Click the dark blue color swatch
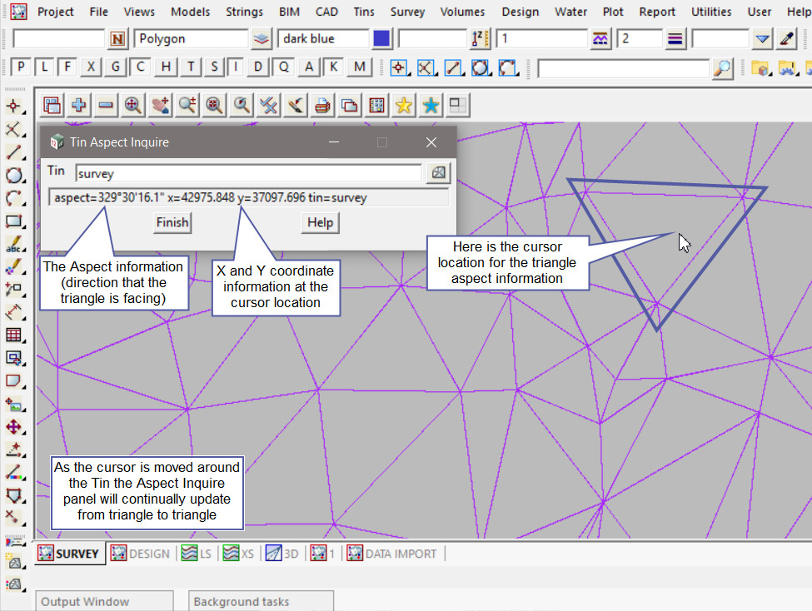Viewport: 812px width, 611px height. (x=381, y=39)
